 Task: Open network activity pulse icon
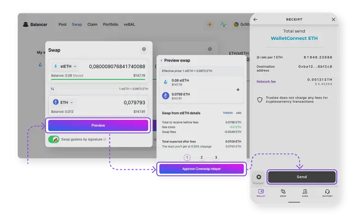[223, 24]
